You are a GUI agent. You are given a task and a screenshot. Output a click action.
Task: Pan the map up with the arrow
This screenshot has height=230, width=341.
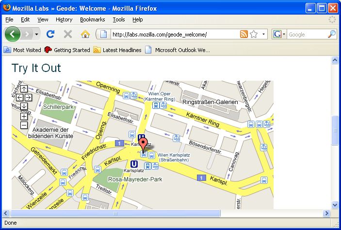pyautogui.click(x=24, y=88)
